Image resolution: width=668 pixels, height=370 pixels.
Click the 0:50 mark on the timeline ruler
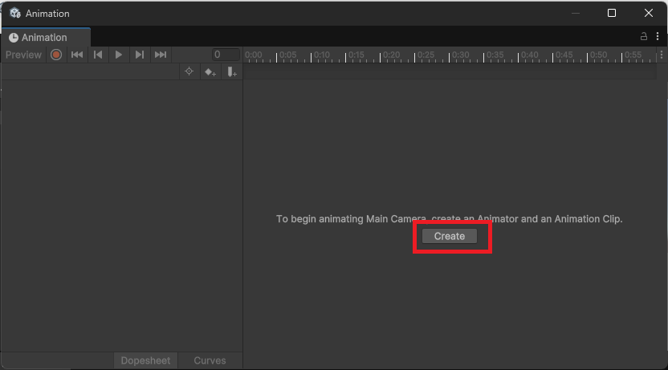tap(599, 55)
